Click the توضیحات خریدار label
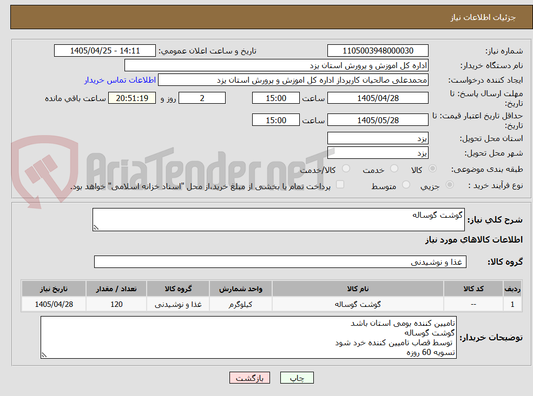 491,338
